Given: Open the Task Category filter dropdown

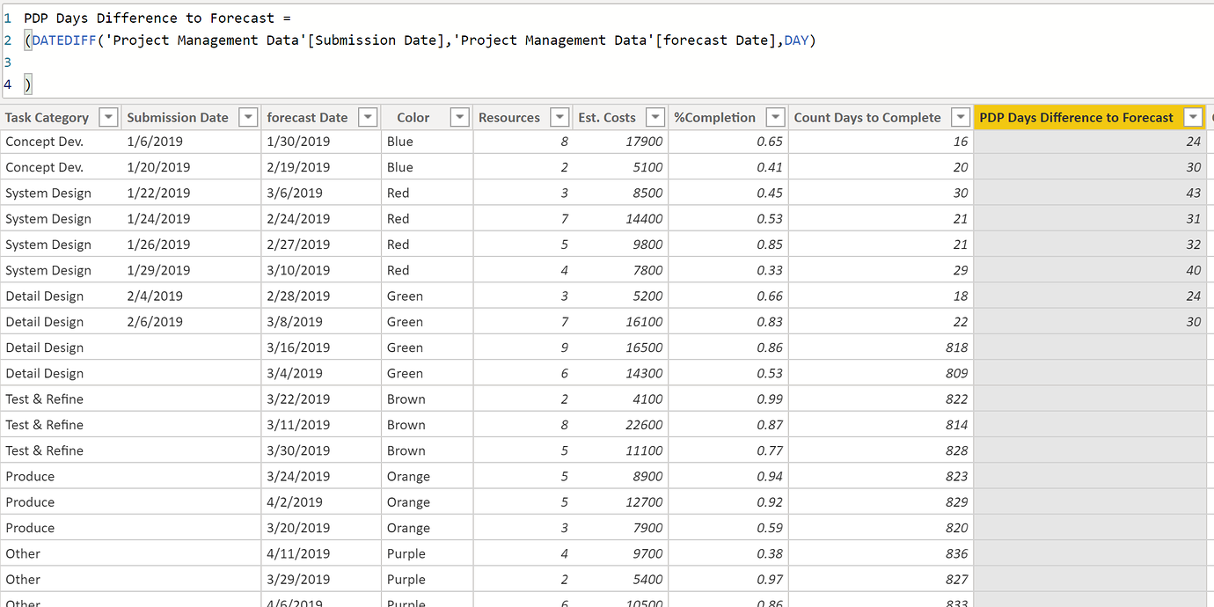Looking at the screenshot, I should [107, 117].
